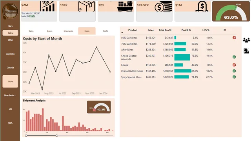Click green check for Peanut Butter Cubes
The height and width of the screenshot is (141, 251).
tap(234, 71)
